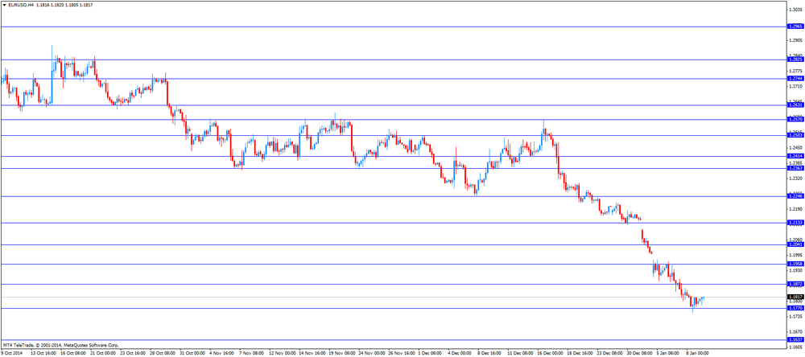805x357 pixels.
Task: Select the horizontal line price tag 1.2503
Action: [x=795, y=135]
